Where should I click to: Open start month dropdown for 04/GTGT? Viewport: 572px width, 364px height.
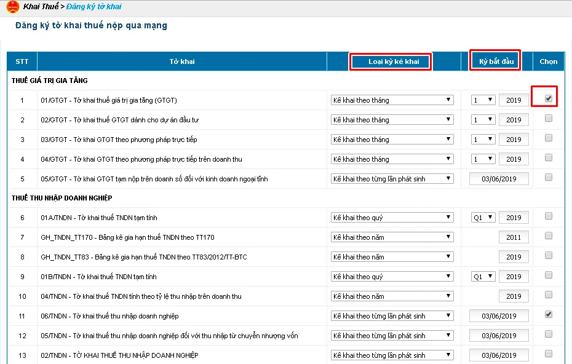[483, 159]
